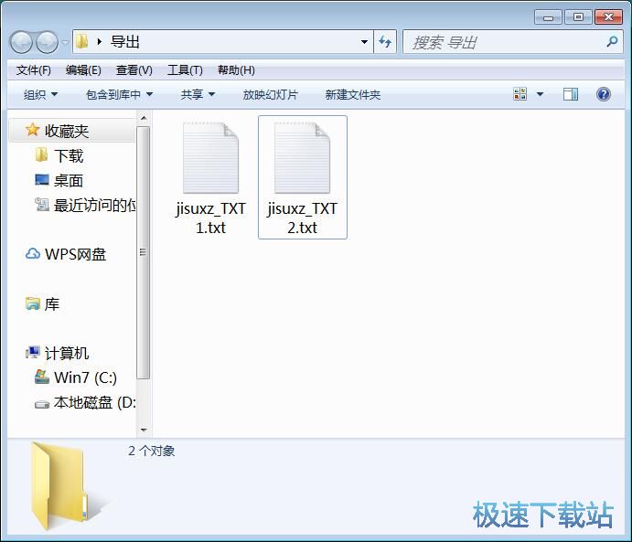632x542 pixels.
Task: Click the 桌面 monitor icon in sidebar
Action: point(42,180)
